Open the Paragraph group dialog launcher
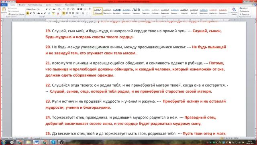The image size is (257, 145). coord(91,17)
